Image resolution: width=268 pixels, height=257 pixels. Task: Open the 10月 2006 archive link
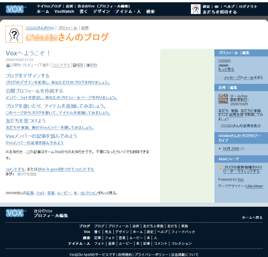pyautogui.click(x=231, y=149)
